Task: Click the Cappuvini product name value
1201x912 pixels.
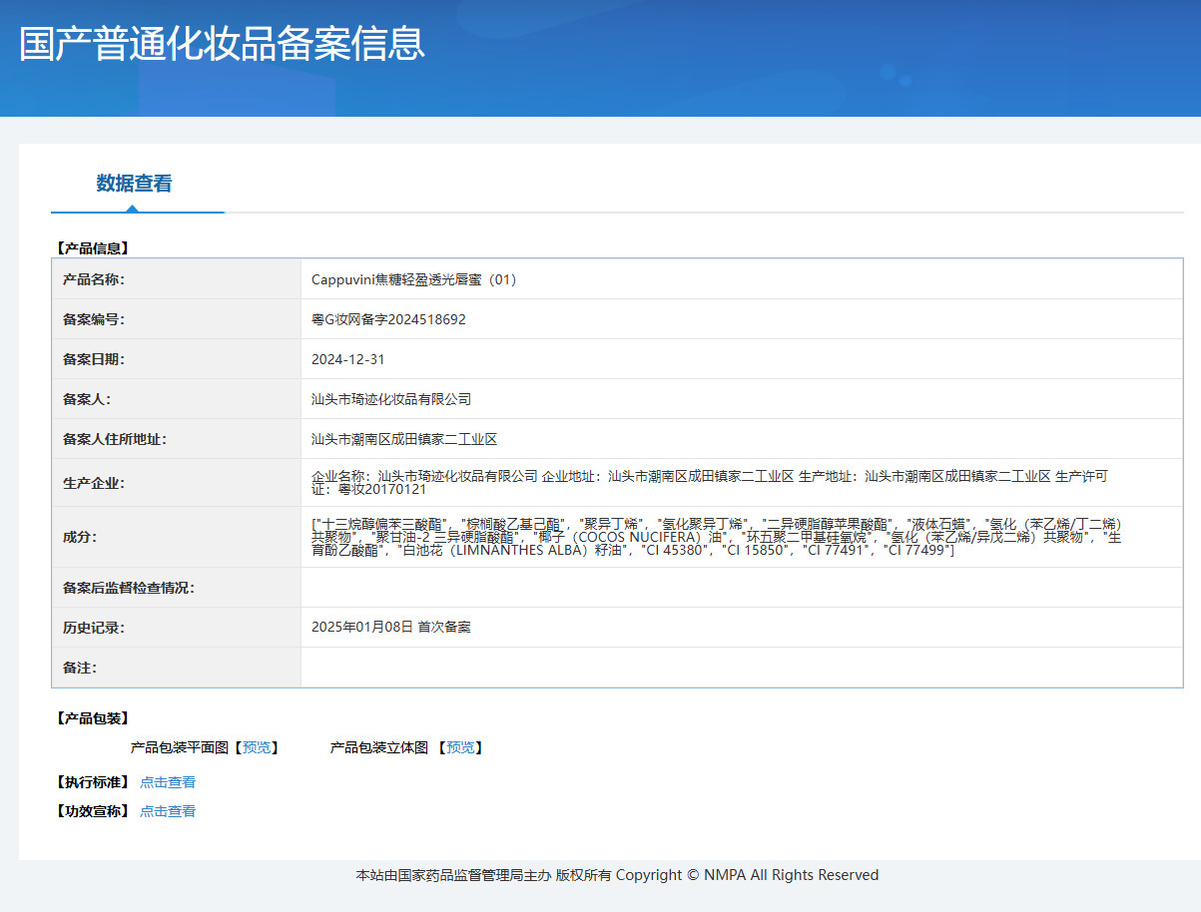Action: [x=414, y=279]
